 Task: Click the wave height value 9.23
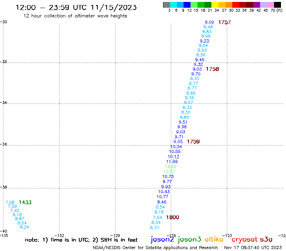tap(204, 41)
